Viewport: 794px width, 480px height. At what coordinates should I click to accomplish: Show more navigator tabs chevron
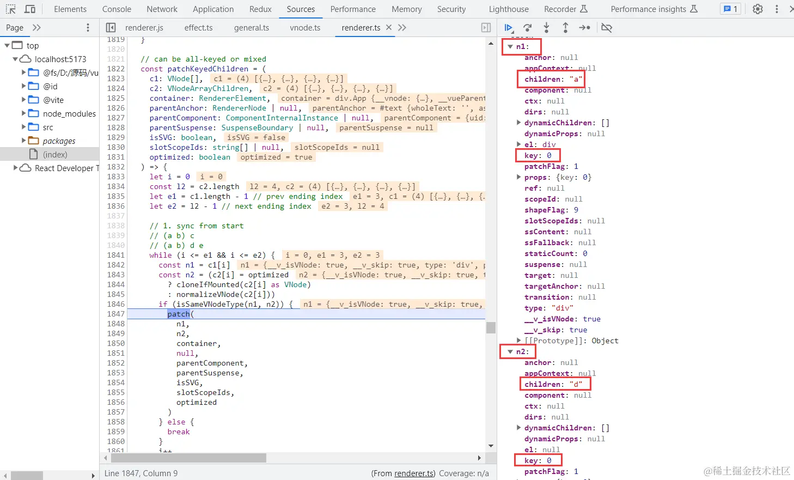(x=36, y=28)
